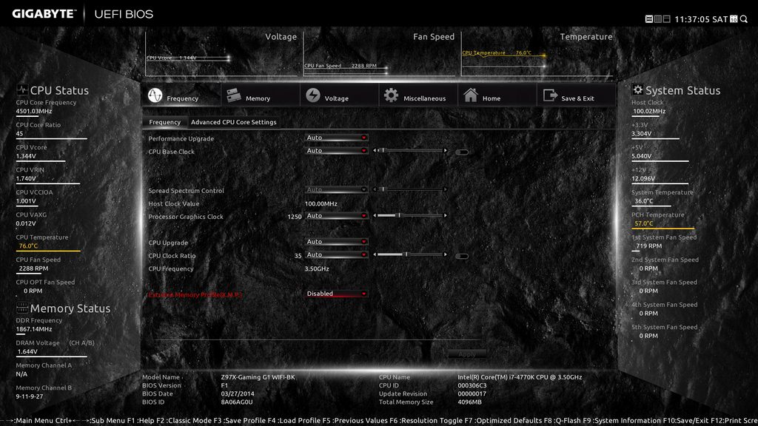Click the Miscellaneous gear icon
Image resolution: width=758 pixels, height=426 pixels.
(391, 95)
